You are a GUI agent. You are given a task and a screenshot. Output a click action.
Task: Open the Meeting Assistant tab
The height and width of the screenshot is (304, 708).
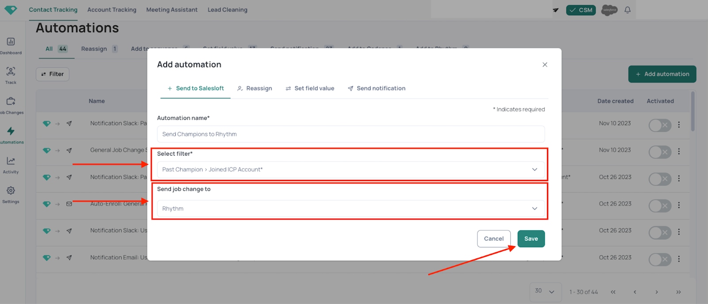[172, 10]
